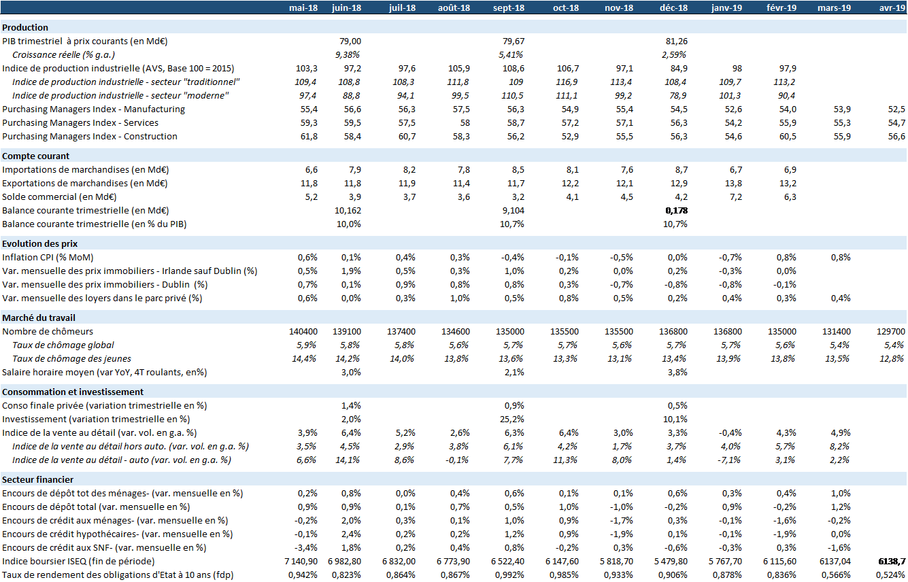This screenshot has width=908, height=582.
Task: Click the 12,8% youth unemployment cell
Action: tap(892, 358)
